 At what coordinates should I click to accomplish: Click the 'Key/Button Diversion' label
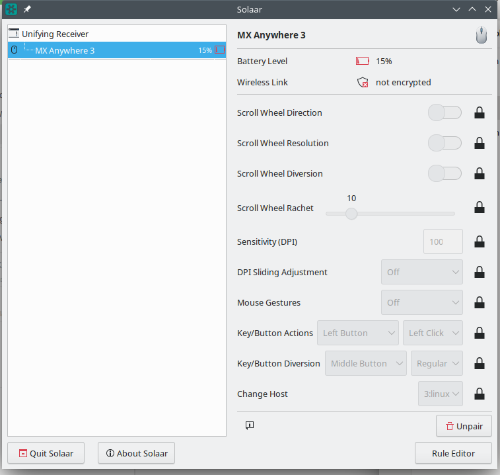[278, 363]
